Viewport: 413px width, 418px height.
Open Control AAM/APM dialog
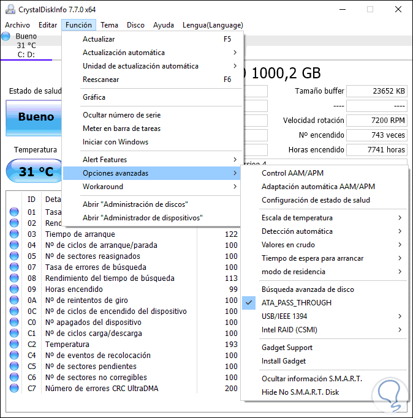pyautogui.click(x=324, y=173)
